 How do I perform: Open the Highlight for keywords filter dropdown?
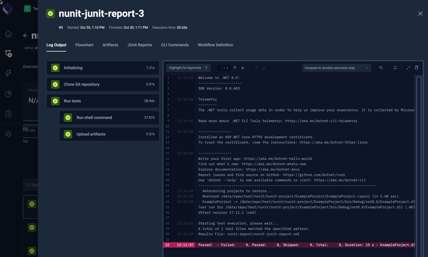[188, 68]
